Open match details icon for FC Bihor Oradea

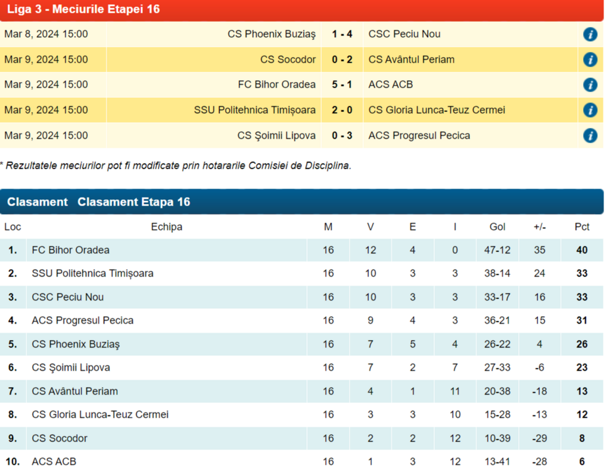tap(590, 85)
